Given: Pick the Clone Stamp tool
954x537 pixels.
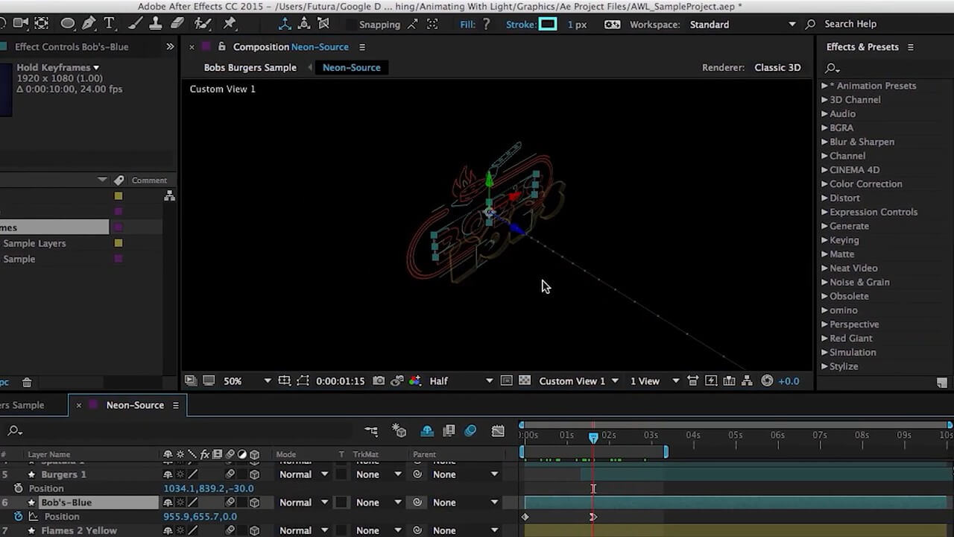Looking at the screenshot, I should (156, 24).
